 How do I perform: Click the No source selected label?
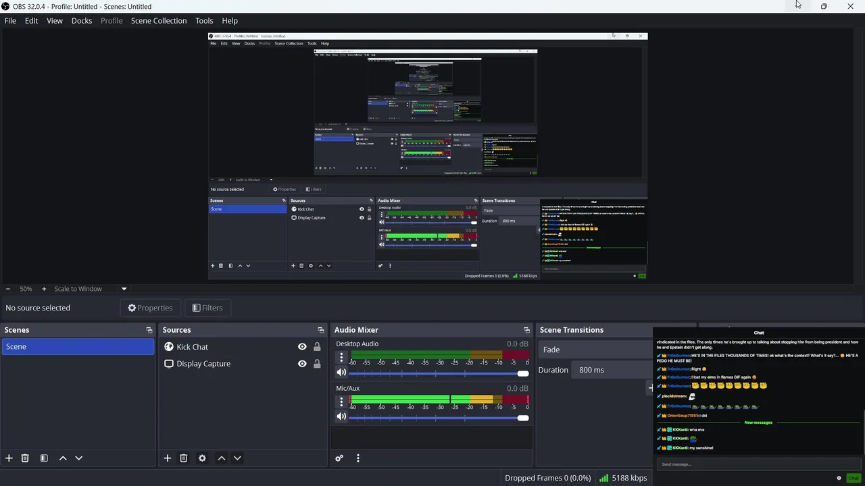coord(38,308)
